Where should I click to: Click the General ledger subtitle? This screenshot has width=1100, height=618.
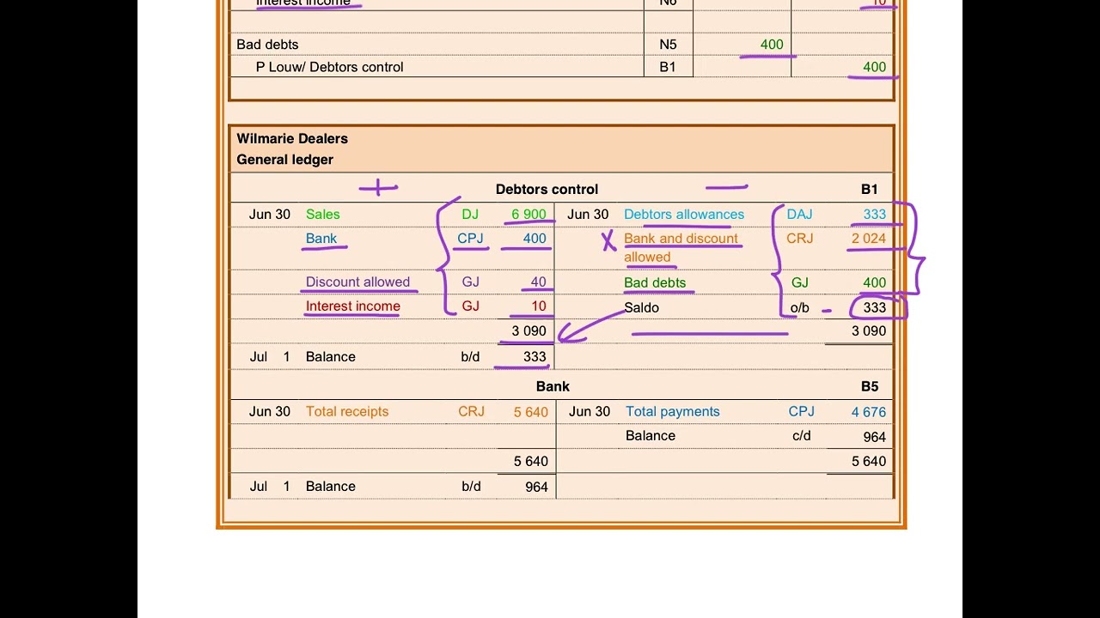284,160
